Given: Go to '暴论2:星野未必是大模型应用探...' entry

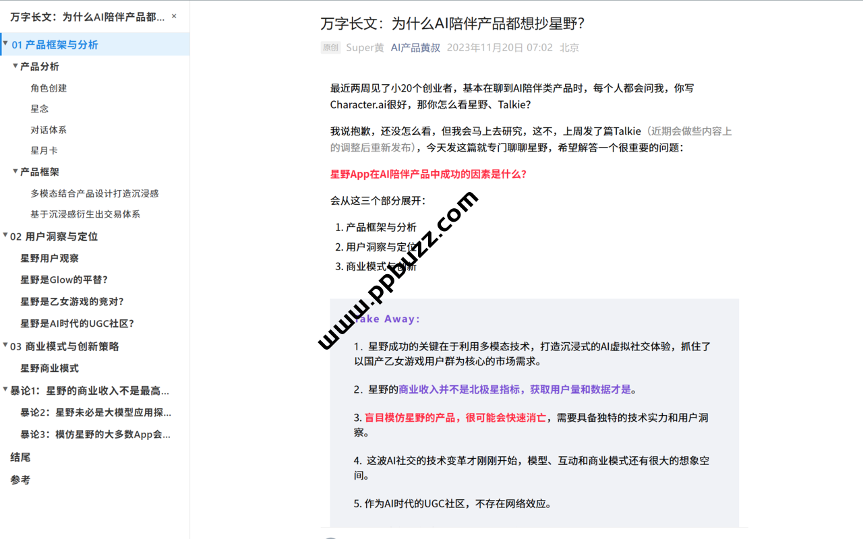Looking at the screenshot, I should (x=96, y=412).
